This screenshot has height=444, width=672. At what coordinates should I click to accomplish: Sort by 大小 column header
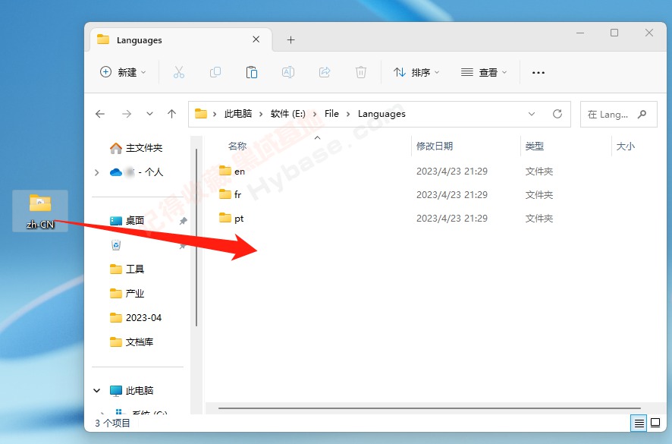625,146
